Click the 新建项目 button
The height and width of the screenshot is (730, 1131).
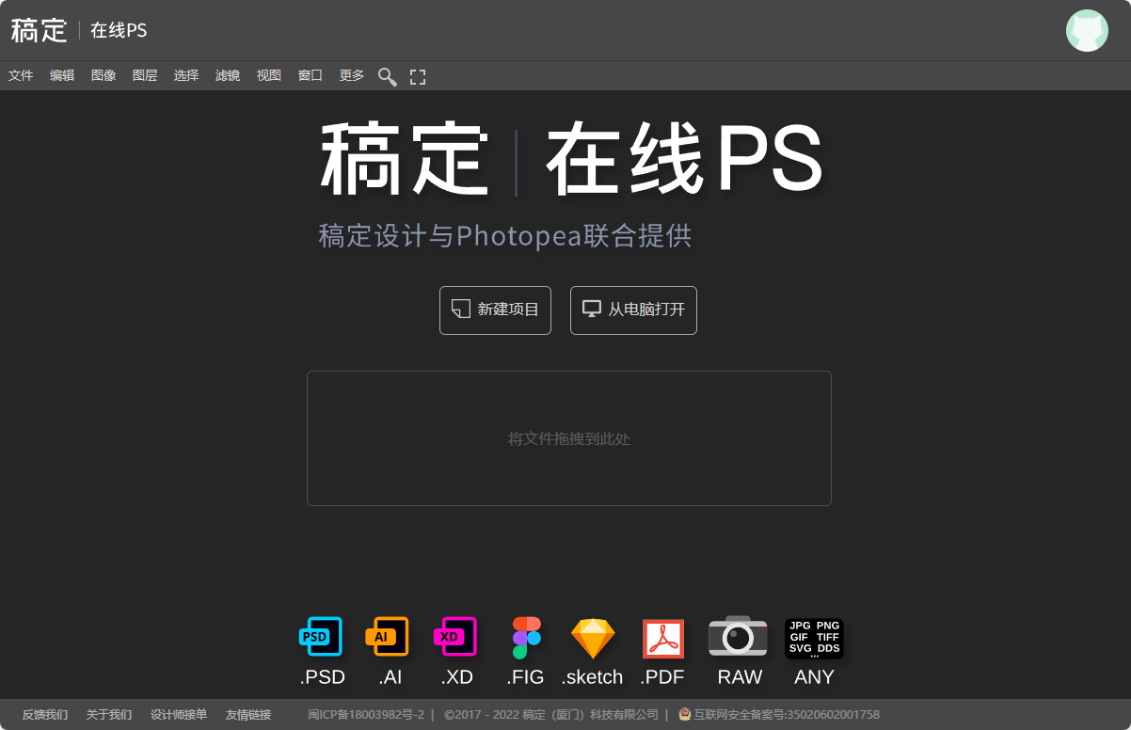(x=495, y=309)
